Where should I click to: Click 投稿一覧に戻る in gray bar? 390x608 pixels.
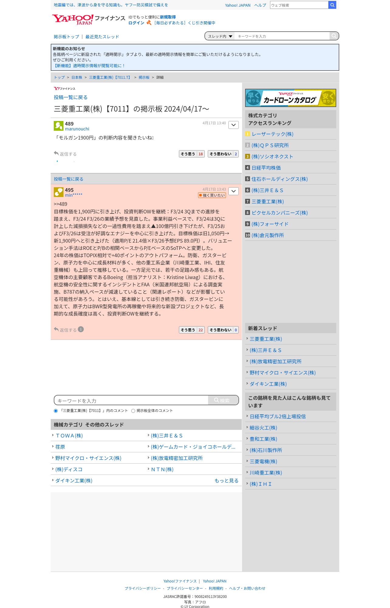click(68, 179)
